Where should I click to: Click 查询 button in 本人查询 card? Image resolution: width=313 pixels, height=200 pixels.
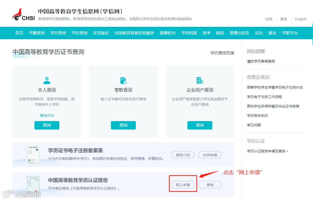pos(47,125)
